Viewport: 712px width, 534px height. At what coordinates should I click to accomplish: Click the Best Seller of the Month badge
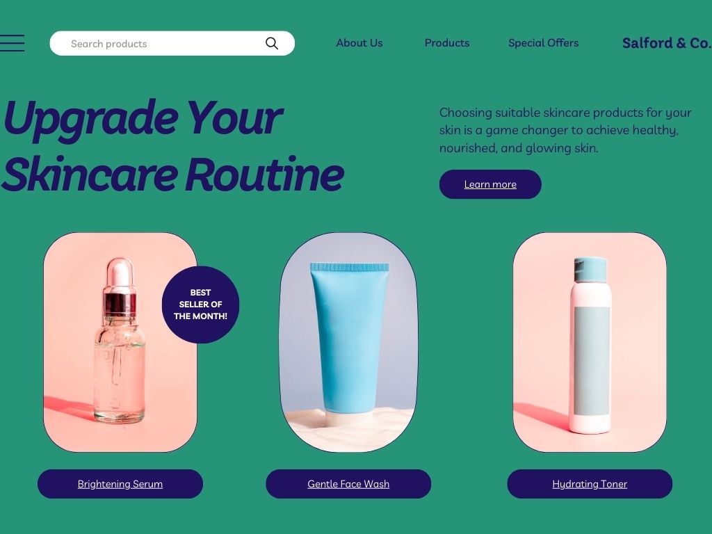(x=200, y=305)
